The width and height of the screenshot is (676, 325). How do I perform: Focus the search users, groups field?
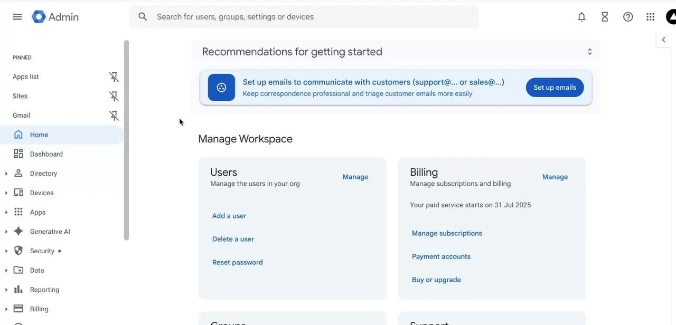(304, 17)
